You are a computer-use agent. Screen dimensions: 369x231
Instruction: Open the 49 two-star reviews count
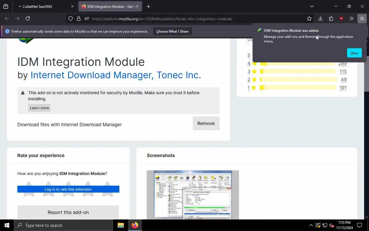344,79
